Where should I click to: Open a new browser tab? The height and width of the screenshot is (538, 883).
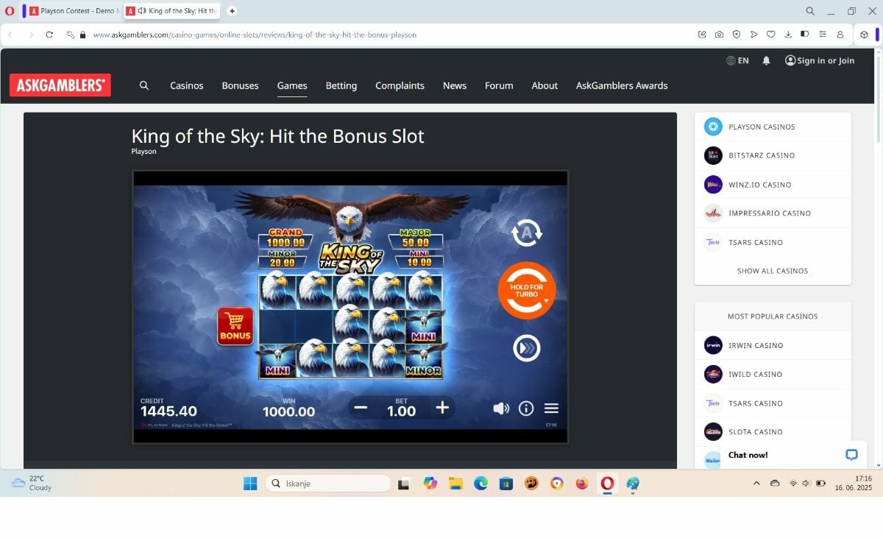(x=232, y=11)
